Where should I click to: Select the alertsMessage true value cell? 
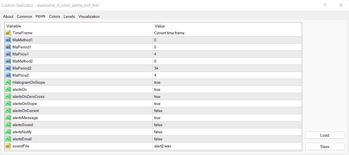click(157, 118)
